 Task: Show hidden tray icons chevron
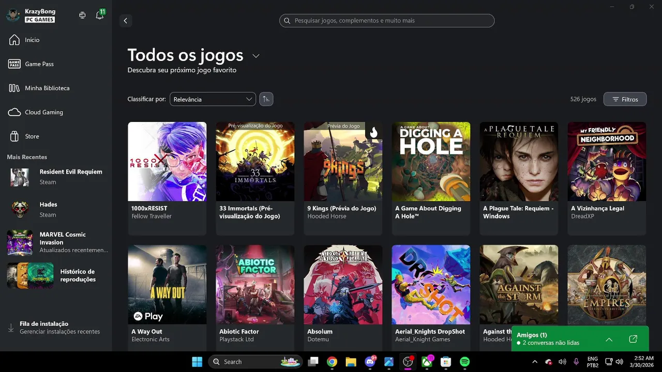(535, 362)
